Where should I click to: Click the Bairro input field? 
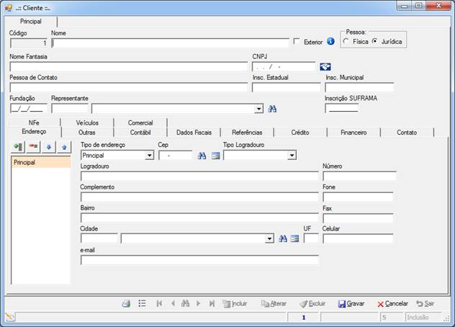coord(199,218)
